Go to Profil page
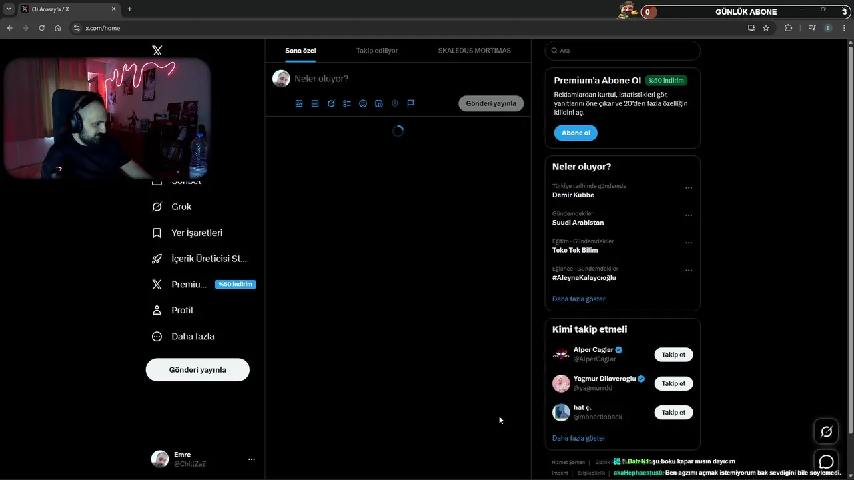This screenshot has height=480, width=854. click(173, 310)
